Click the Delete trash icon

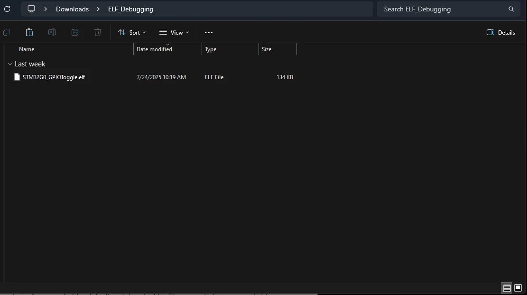97,32
